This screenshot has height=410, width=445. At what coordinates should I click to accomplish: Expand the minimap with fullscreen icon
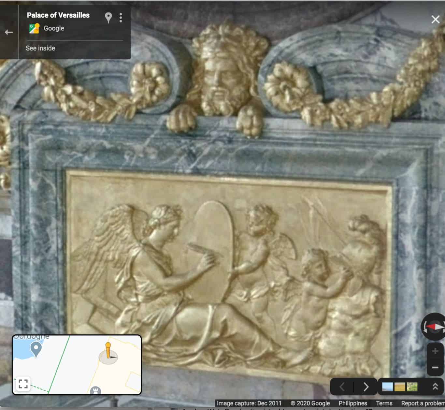[23, 384]
